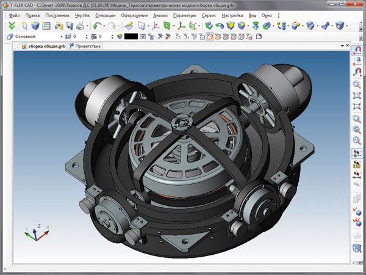Screen dimensions: 366x275
Task: Choose the sweep operation icon
Action: point(267,26)
